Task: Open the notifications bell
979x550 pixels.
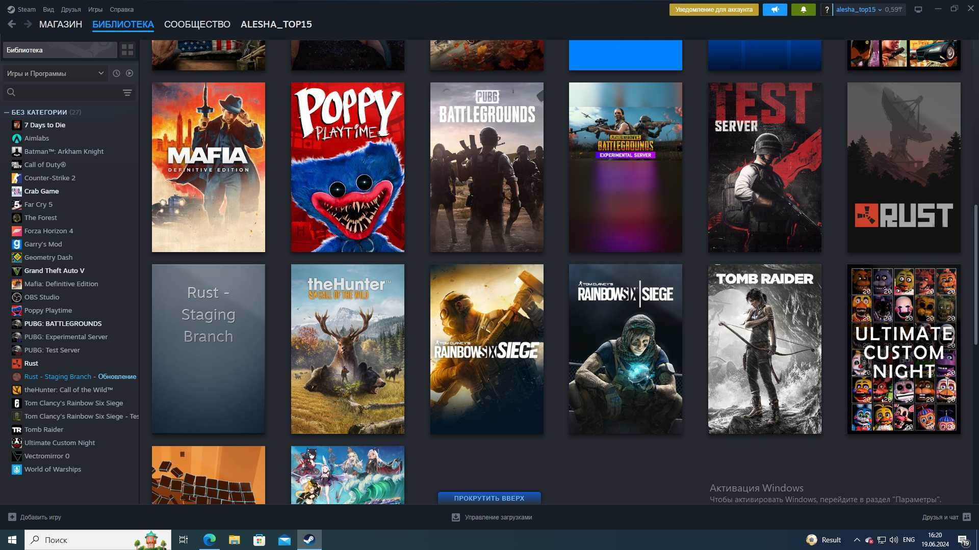Action: point(803,10)
